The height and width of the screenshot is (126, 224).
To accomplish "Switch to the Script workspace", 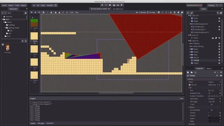I will click(43, 5).
